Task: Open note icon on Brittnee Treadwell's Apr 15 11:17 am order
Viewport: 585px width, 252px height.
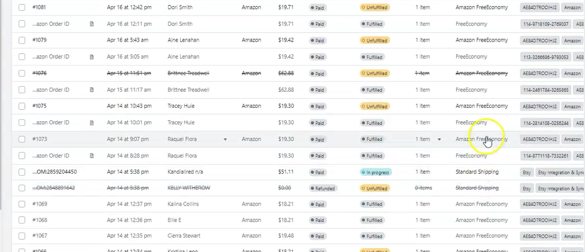Action: 92,90
